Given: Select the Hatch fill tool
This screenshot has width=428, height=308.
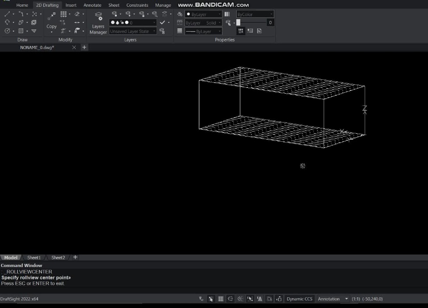Looking at the screenshot, I should tap(21, 31).
